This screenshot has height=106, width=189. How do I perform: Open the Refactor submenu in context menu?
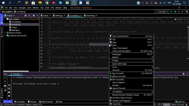(131, 57)
